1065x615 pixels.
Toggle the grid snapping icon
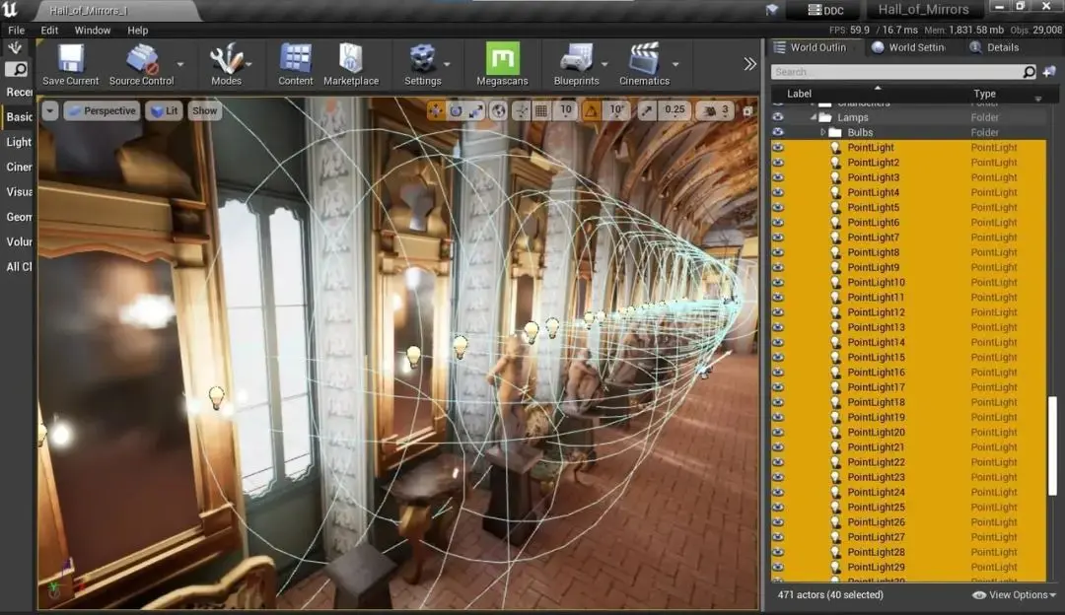tap(541, 110)
